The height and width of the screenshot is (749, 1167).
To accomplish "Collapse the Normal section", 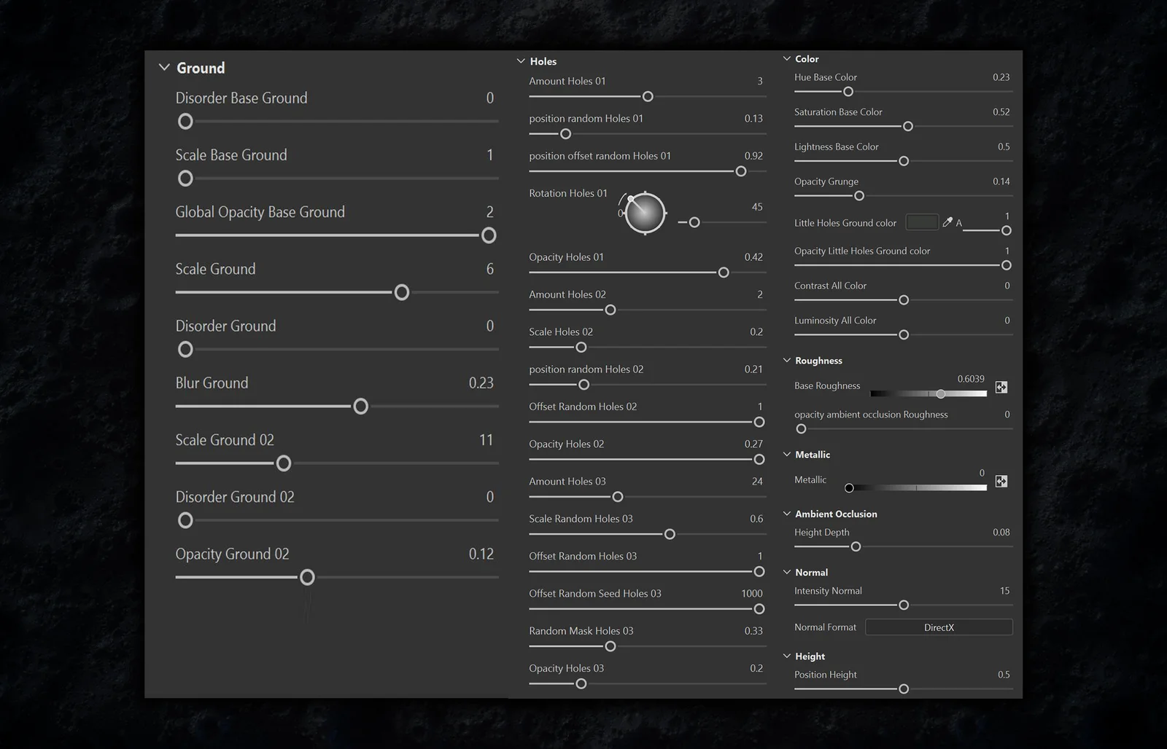I will click(787, 572).
